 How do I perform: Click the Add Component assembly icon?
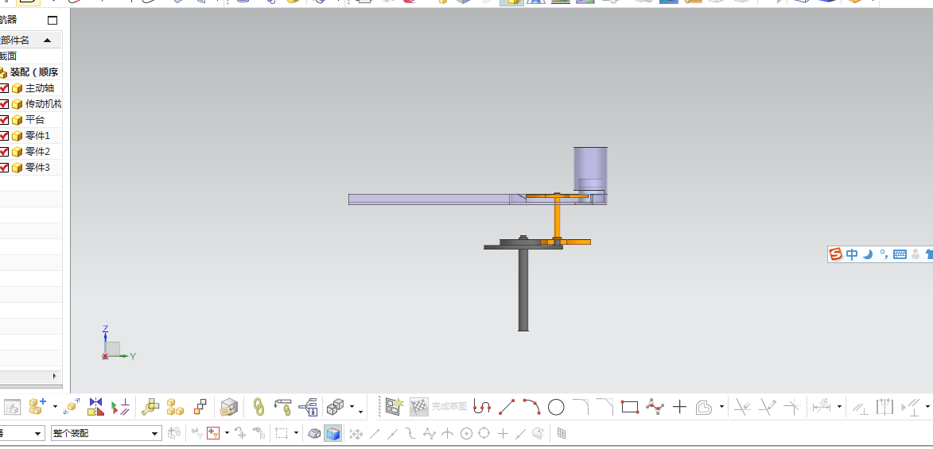[37, 407]
